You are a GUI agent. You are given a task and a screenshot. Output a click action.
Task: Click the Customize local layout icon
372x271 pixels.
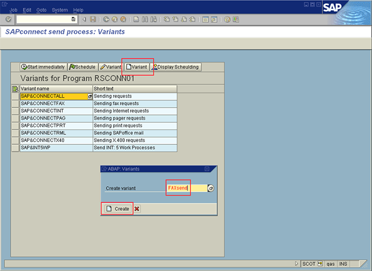[236, 19]
